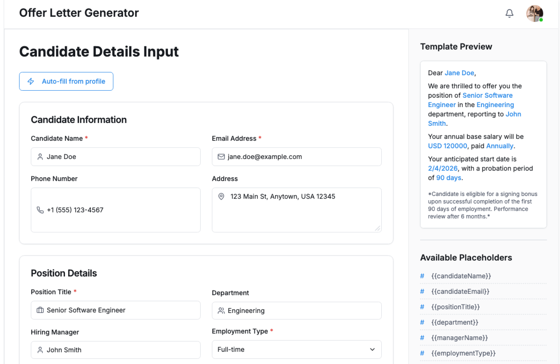Click the map pin icon in Address field

tap(221, 197)
